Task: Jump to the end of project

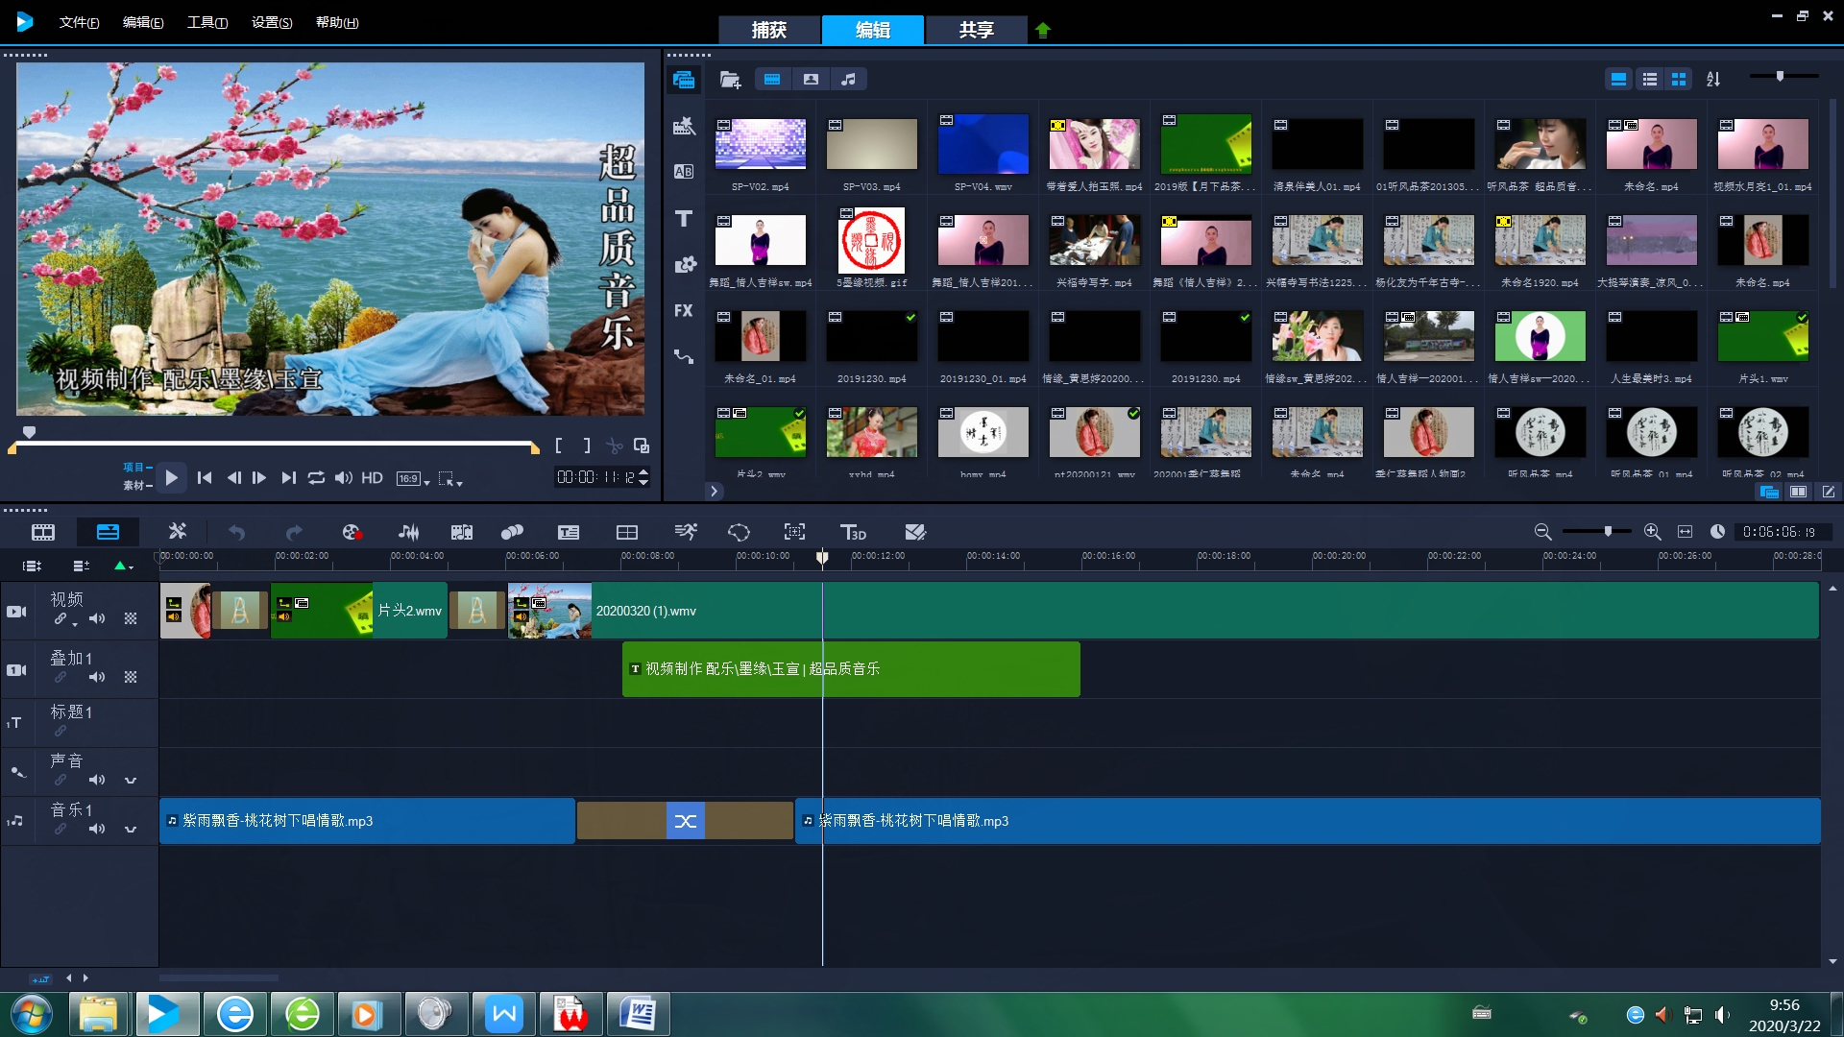Action: pyautogui.click(x=288, y=478)
